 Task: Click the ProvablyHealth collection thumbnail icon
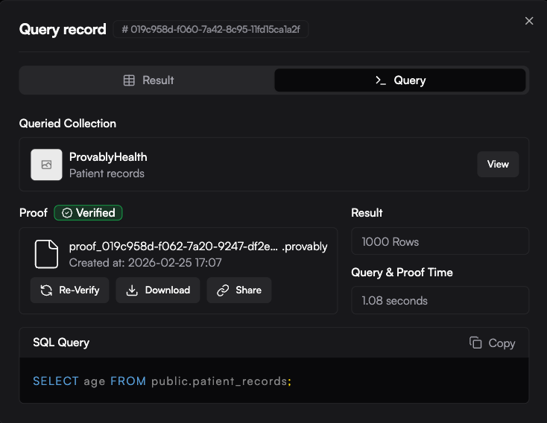[46, 165]
